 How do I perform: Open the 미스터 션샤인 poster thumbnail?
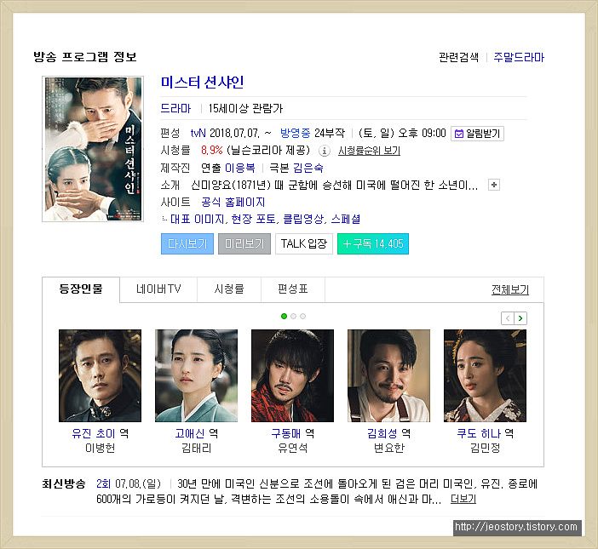coord(93,149)
